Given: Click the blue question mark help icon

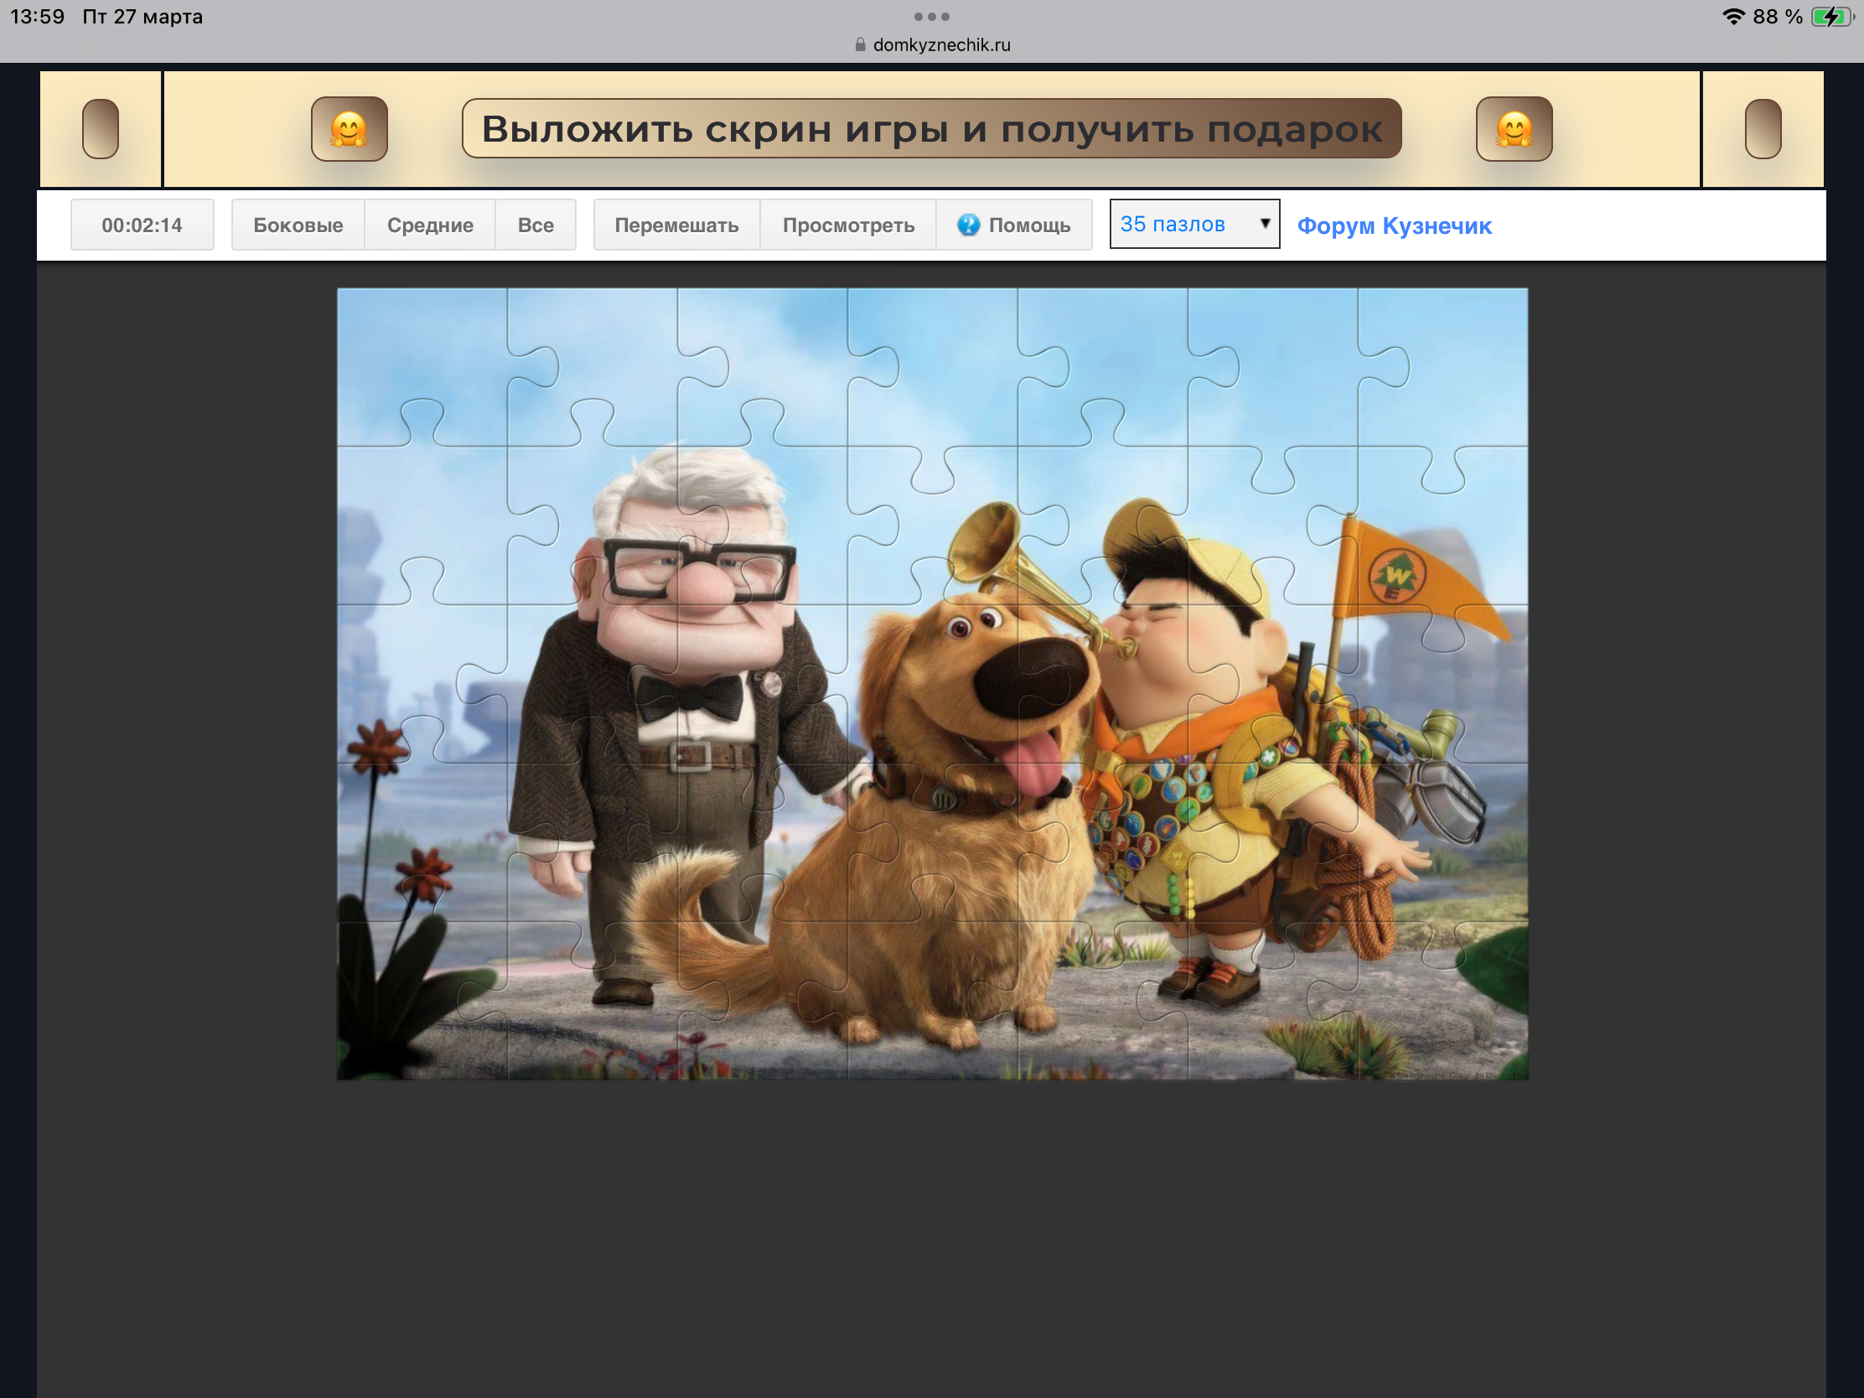Looking at the screenshot, I should tap(968, 225).
